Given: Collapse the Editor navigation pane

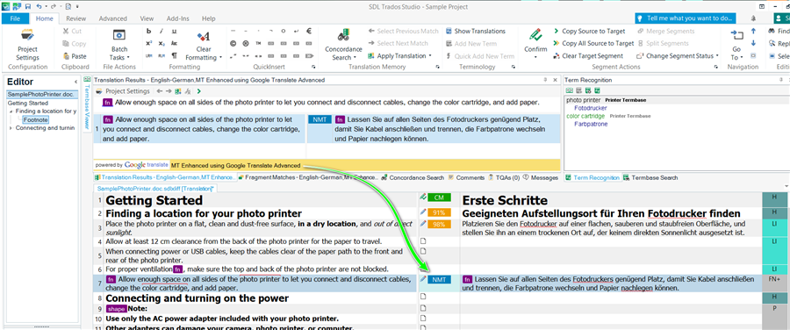Looking at the screenshot, I should pyautogui.click(x=76, y=82).
